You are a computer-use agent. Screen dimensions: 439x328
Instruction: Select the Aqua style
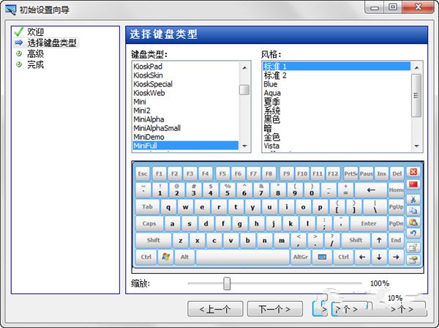click(337, 93)
